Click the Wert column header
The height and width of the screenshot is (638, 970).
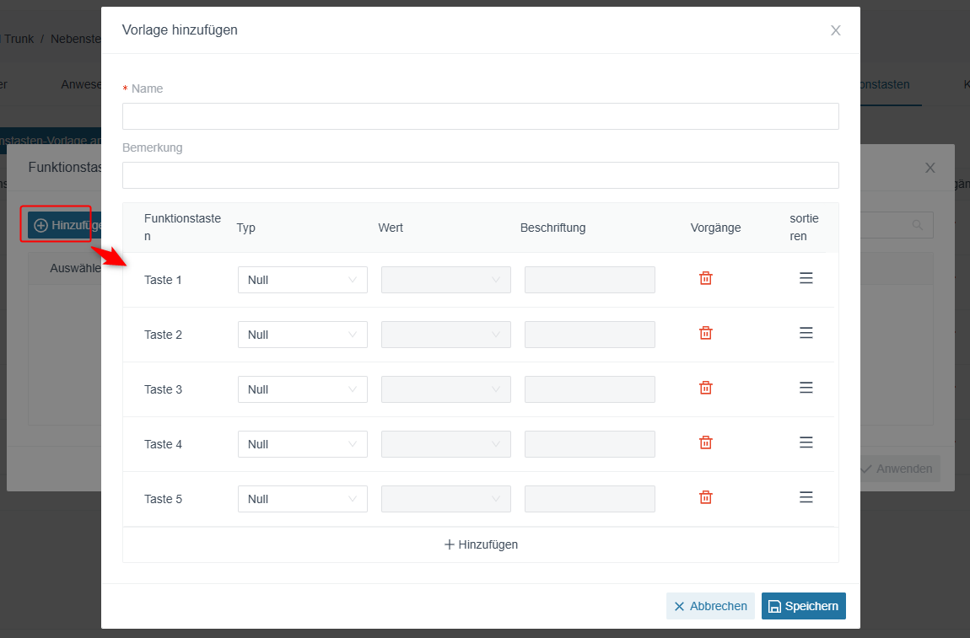click(391, 228)
